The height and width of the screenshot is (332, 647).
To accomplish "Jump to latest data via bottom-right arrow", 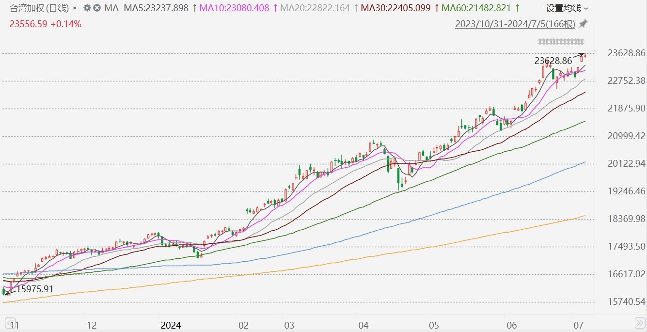I will tap(639, 323).
